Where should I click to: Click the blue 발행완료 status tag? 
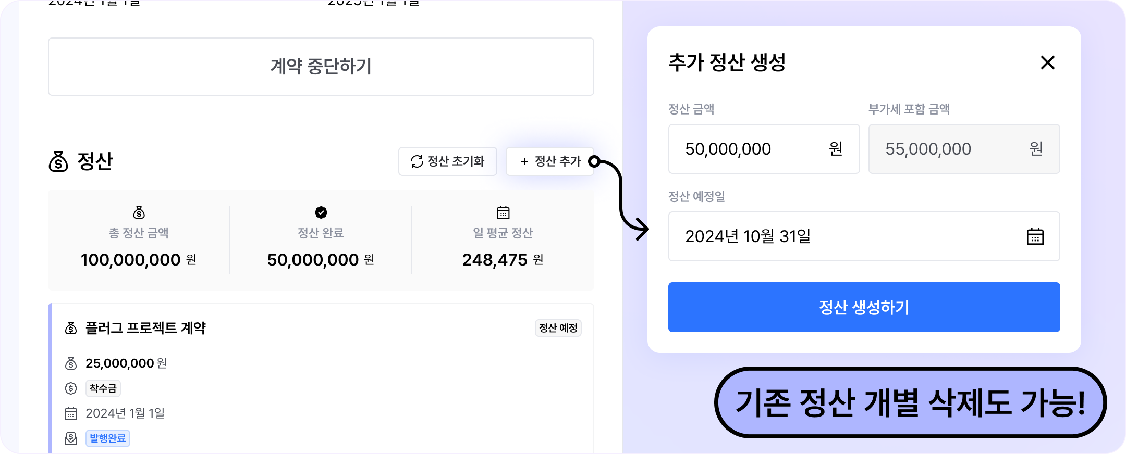tap(107, 438)
